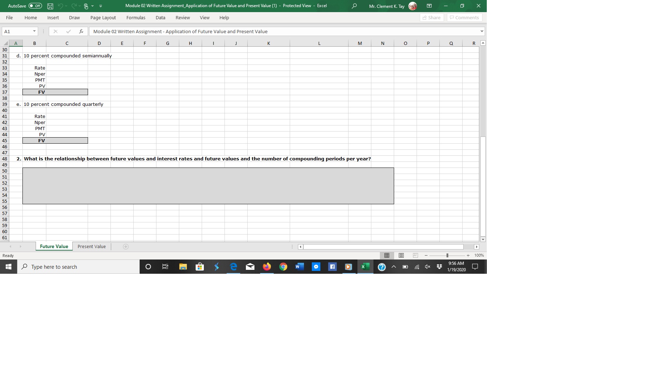Switch to the Present Value sheet tab
Viewport: 650px width, 365px height.
[91, 246]
